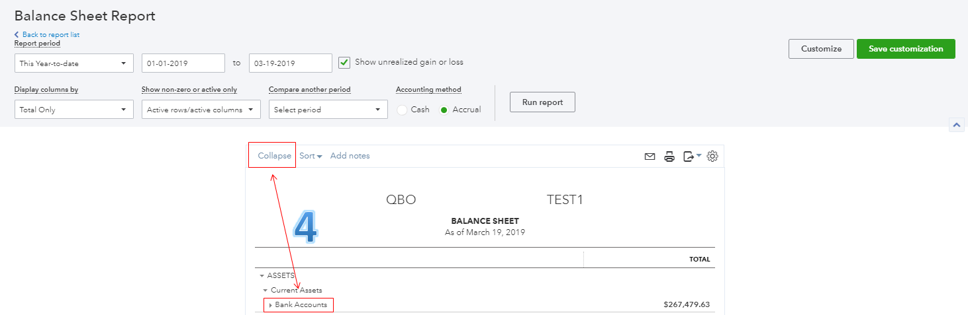Viewport: 968px width, 315px height.
Task: Click the print report icon
Action: [x=669, y=157]
